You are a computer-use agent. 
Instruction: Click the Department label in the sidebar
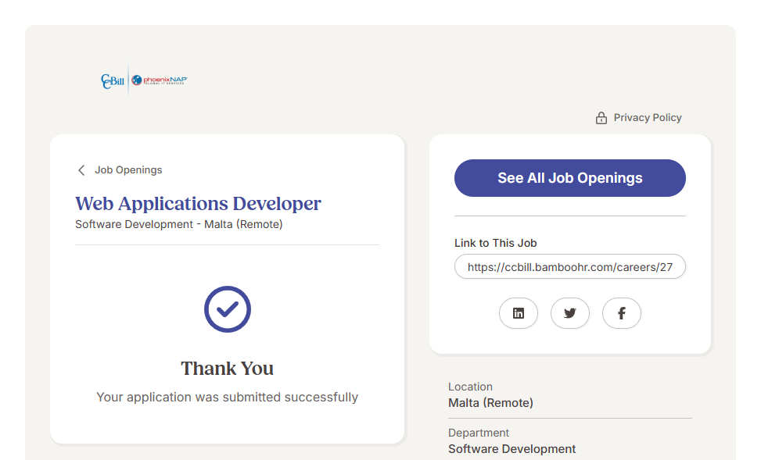479,433
